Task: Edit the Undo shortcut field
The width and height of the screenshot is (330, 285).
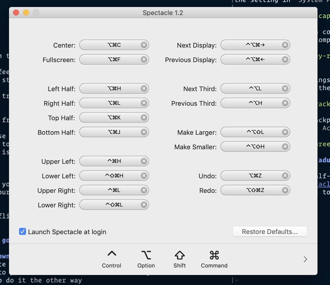Action: coord(255,176)
